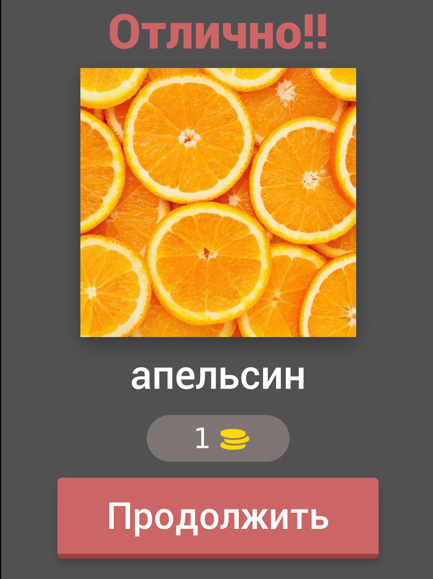Image resolution: width=433 pixels, height=579 pixels.
Task: Tap the uppermost complete orange slice in photo
Action: [189, 138]
